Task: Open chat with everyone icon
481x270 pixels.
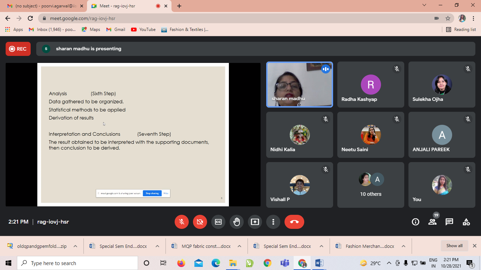Action: coord(449,222)
